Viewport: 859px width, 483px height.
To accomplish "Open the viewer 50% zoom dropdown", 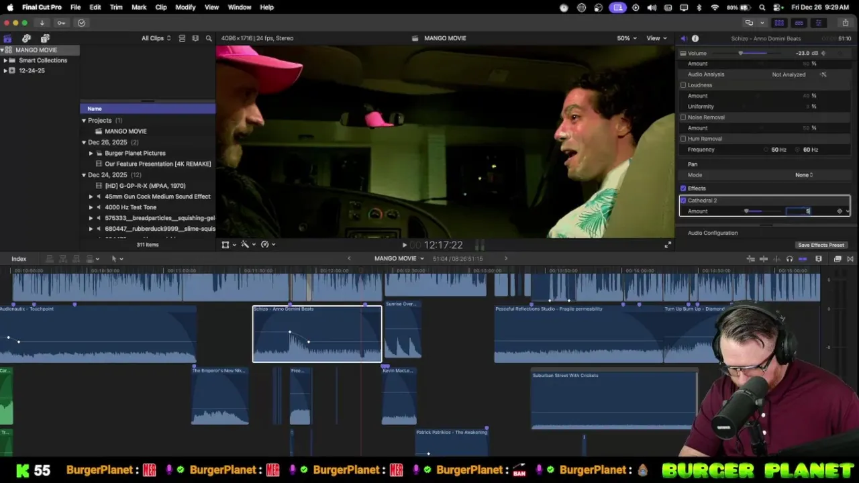I will 627,38.
